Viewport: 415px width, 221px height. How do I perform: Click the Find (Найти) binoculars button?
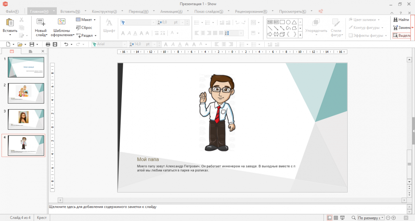401,20
